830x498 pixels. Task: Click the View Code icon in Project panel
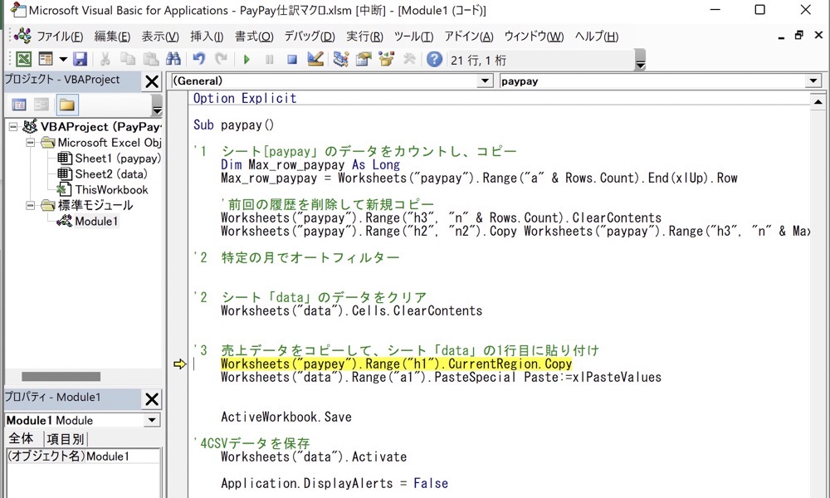19,105
